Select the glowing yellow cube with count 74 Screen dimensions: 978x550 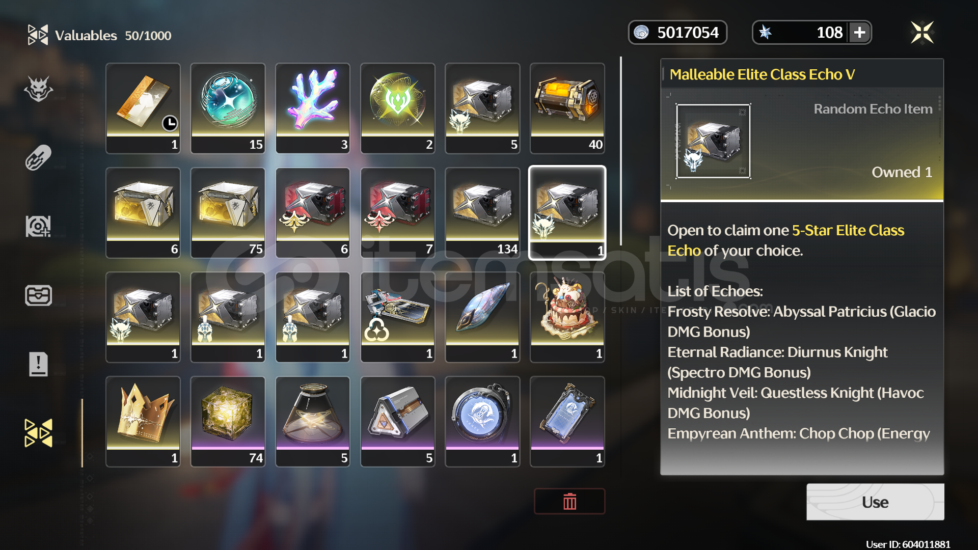click(228, 421)
